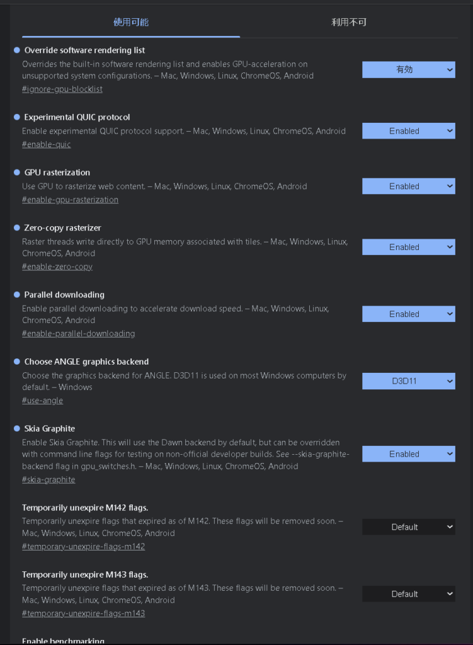Screen dimensions: 473x645
Task: Open ANGLE graphics backend D3D11 dropdown
Action: tap(408, 381)
